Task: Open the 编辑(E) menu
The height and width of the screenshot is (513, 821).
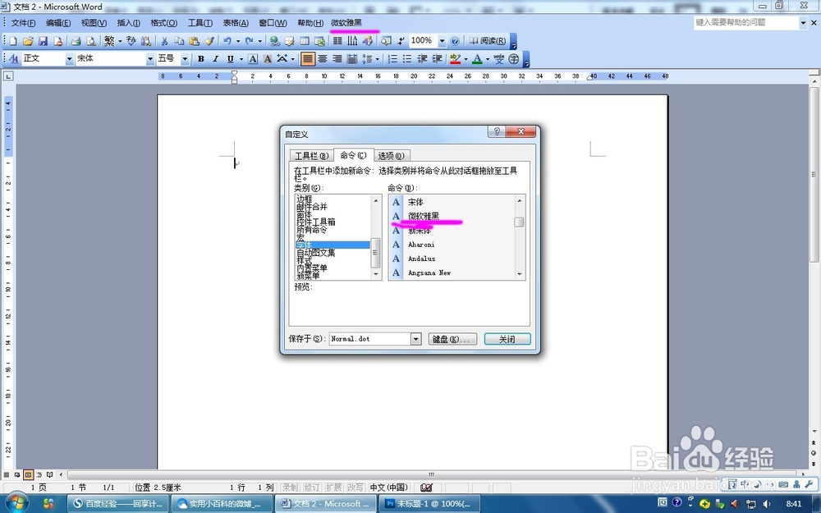Action: [58, 23]
